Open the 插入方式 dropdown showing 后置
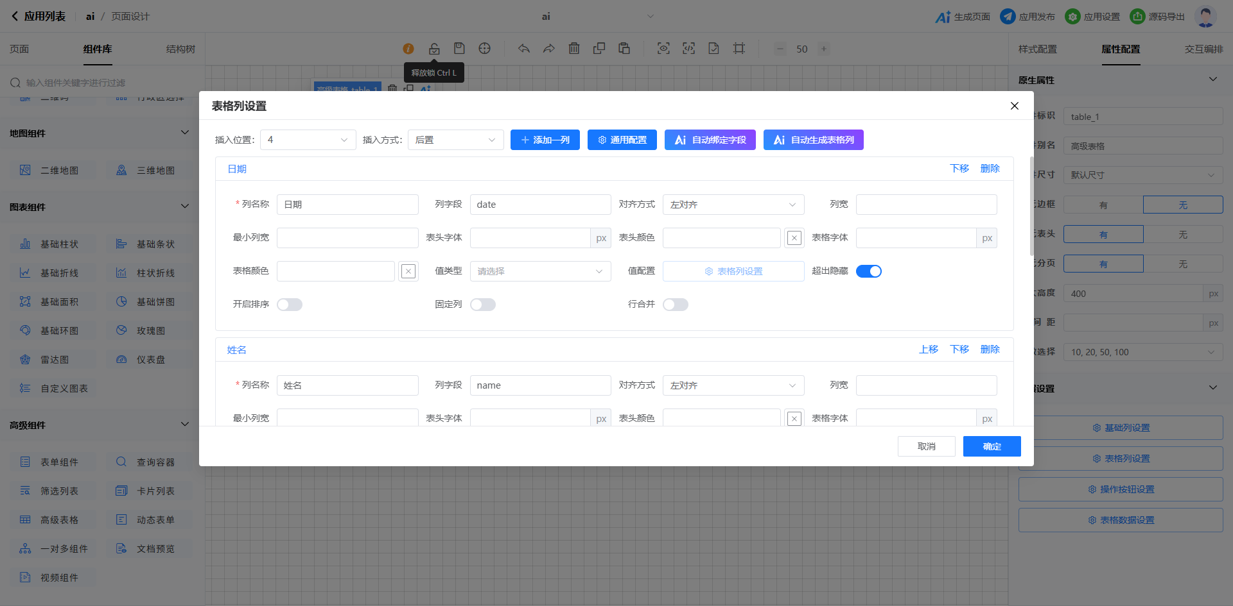 coord(455,140)
